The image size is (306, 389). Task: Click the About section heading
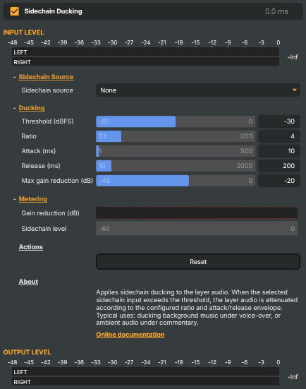pos(28,282)
